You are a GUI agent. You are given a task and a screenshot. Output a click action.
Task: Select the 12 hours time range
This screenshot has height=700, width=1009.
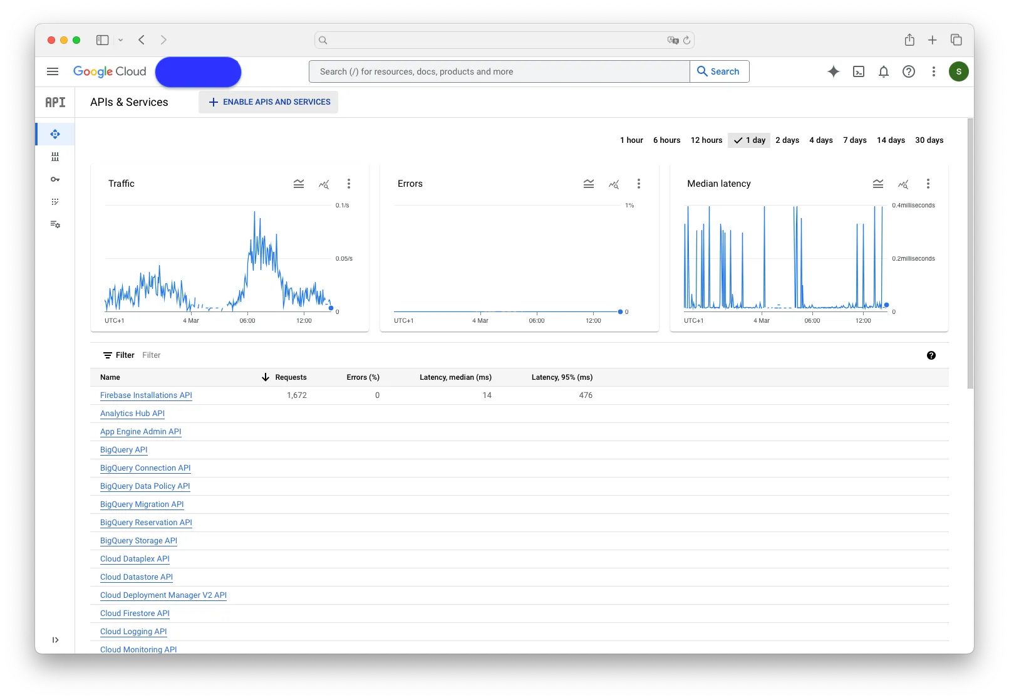(x=706, y=140)
